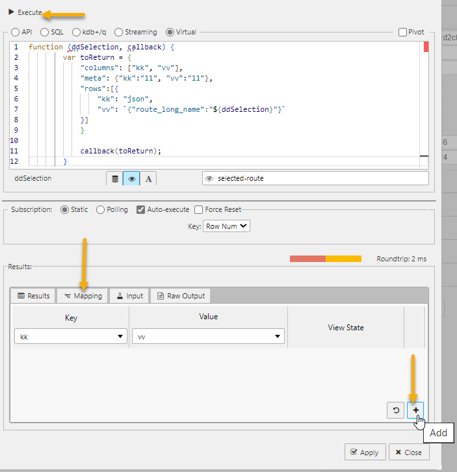Select the text 'A' input type icon
The width and height of the screenshot is (457, 472).
(x=148, y=179)
